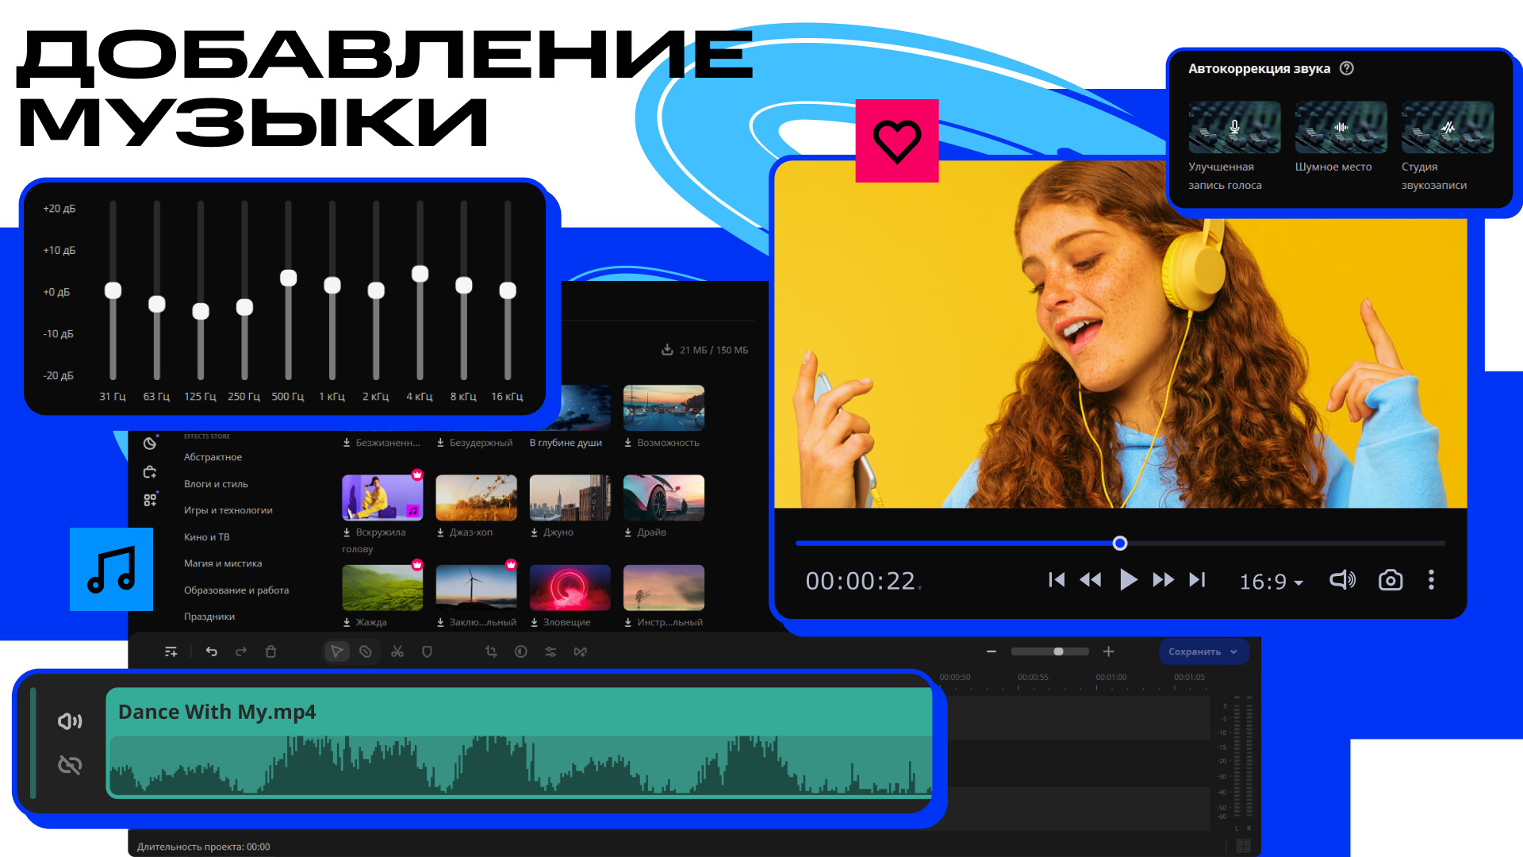The height and width of the screenshot is (857, 1523).
Task: Select the Кино и ТВ category
Action: pos(207,537)
